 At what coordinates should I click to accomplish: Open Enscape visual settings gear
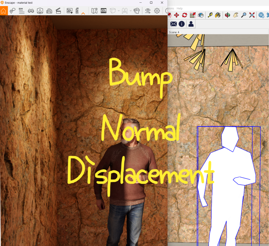[x=156, y=10]
